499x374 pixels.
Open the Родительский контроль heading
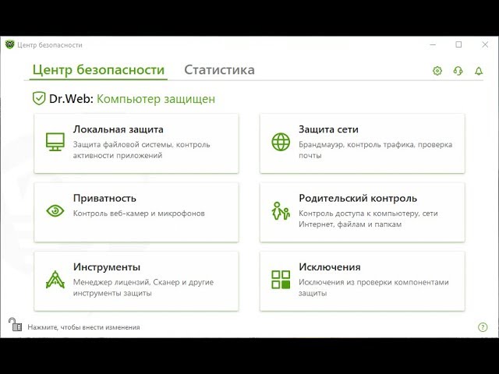pos(358,198)
